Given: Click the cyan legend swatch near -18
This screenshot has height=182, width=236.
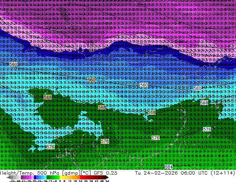Looking at the screenshot, I should click(45, 178).
